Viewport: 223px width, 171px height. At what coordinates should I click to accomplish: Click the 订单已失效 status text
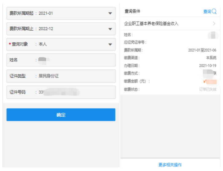208,89
